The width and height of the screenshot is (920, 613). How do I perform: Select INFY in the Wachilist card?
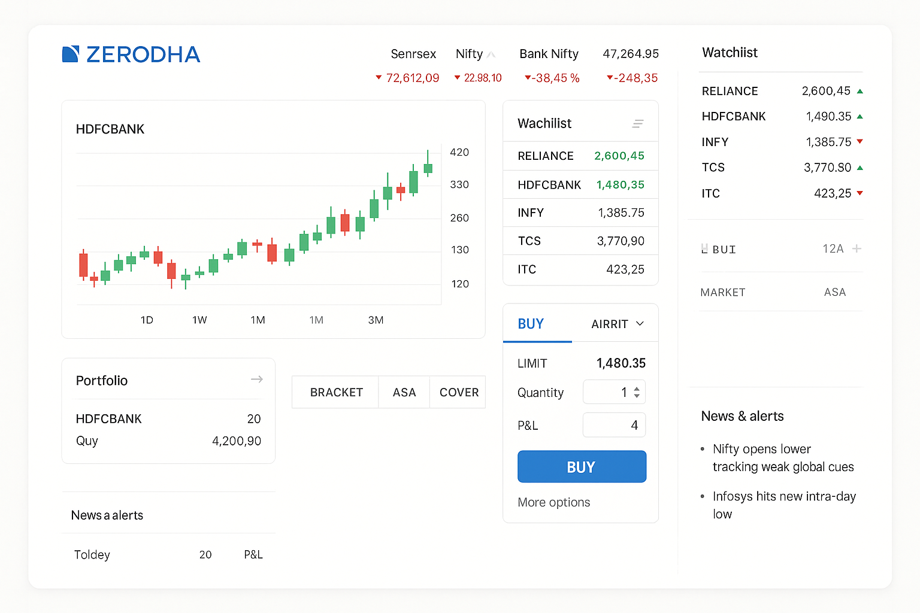point(580,213)
